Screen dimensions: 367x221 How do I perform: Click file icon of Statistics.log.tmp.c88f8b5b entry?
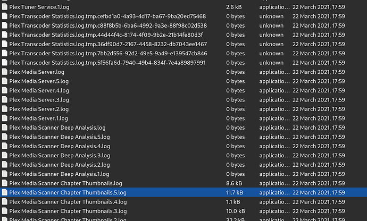(4, 25)
